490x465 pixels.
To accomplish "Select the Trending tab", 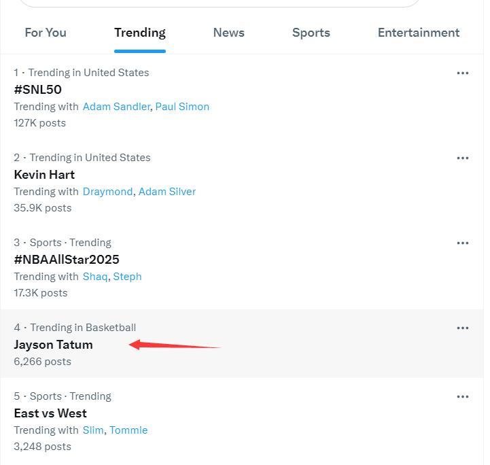I will click(x=140, y=33).
